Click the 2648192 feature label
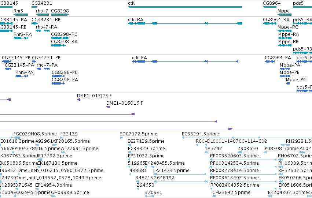 click(x=164, y=178)
